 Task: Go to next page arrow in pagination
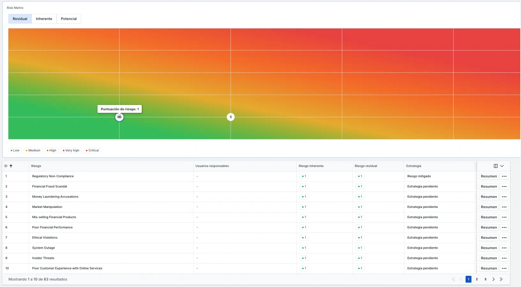point(493,279)
